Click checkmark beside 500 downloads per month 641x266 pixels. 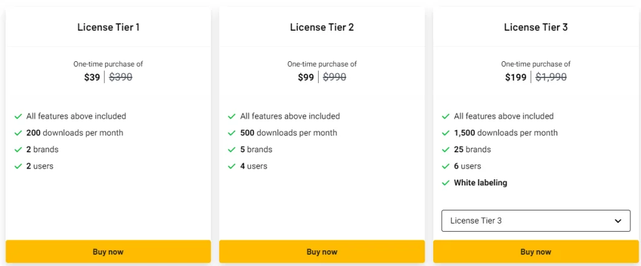(232, 133)
